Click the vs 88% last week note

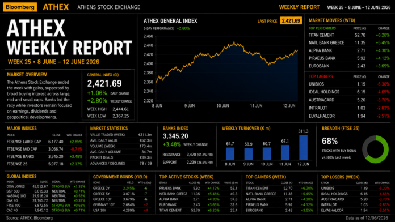(x=337, y=157)
